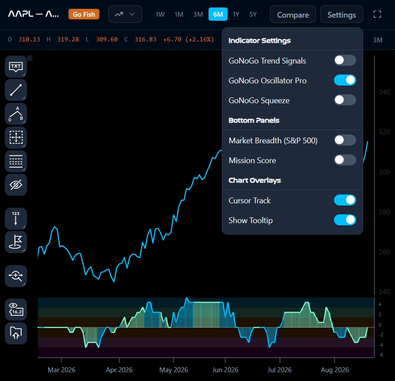Select the 3M timeframe tab

point(198,15)
